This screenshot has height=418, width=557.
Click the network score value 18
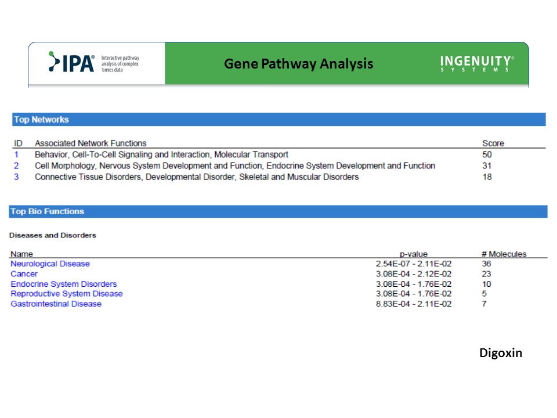click(487, 176)
